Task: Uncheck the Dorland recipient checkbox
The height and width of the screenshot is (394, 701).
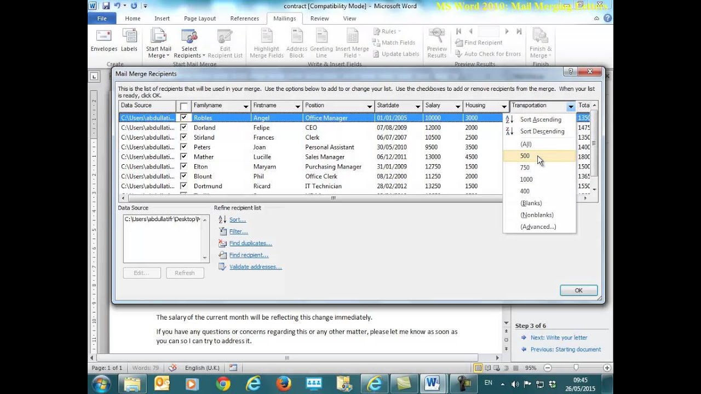Action: click(x=184, y=128)
